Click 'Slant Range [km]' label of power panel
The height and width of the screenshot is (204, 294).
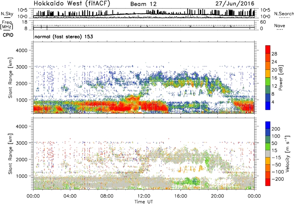(10, 78)
